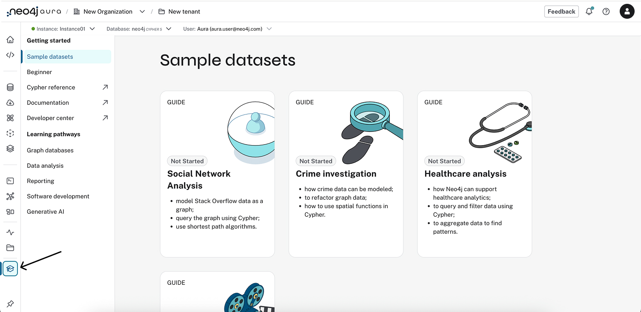Open the Aura user dropdown

269,29
